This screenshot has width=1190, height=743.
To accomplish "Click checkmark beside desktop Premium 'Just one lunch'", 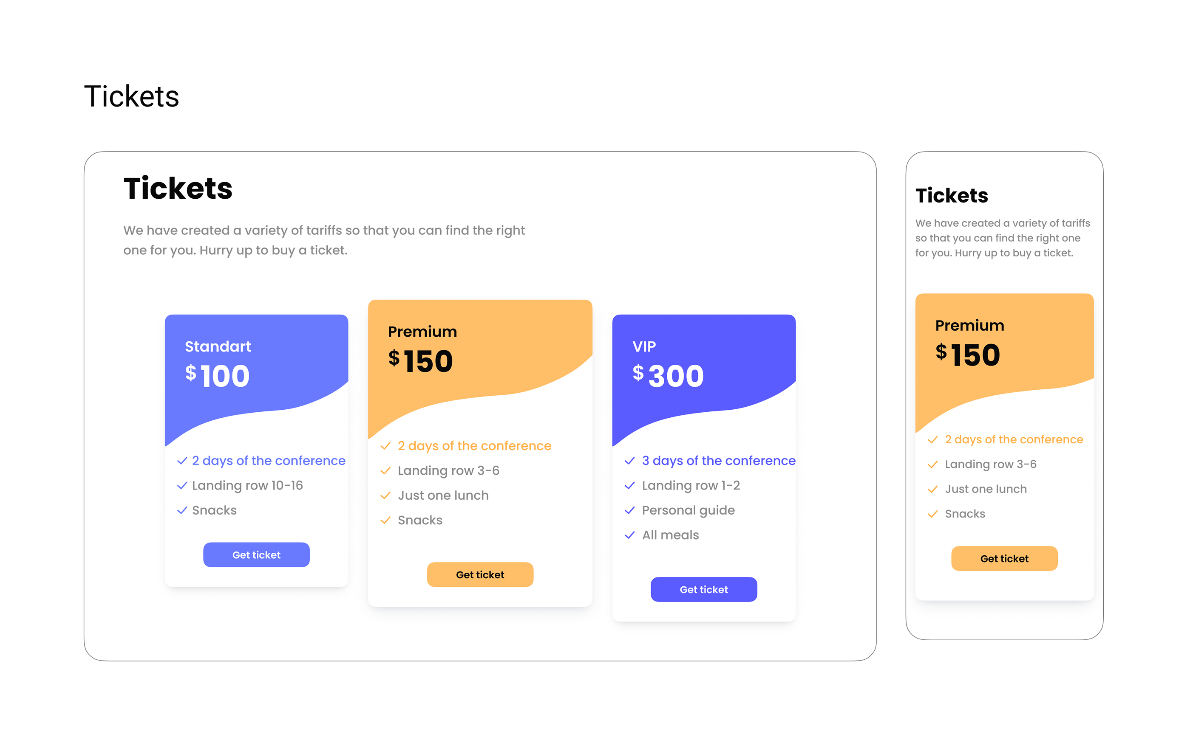I will tap(385, 495).
